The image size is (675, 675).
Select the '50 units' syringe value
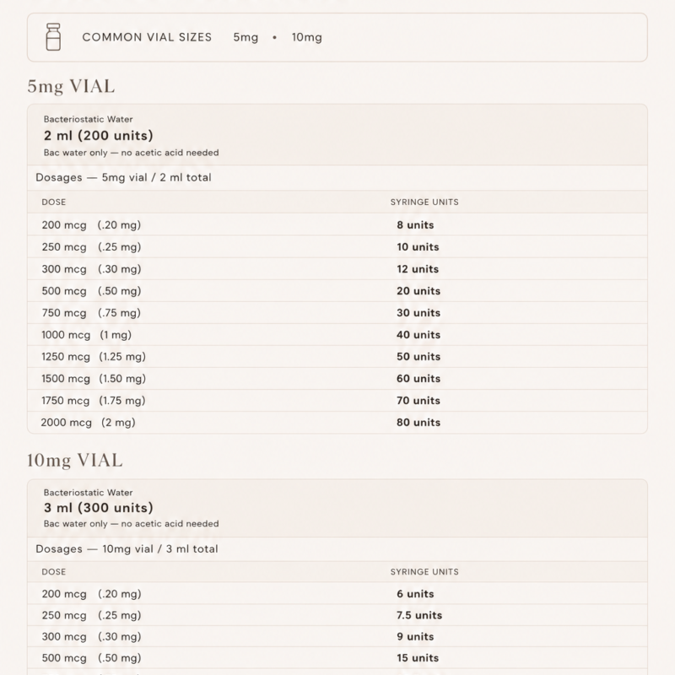tap(418, 357)
